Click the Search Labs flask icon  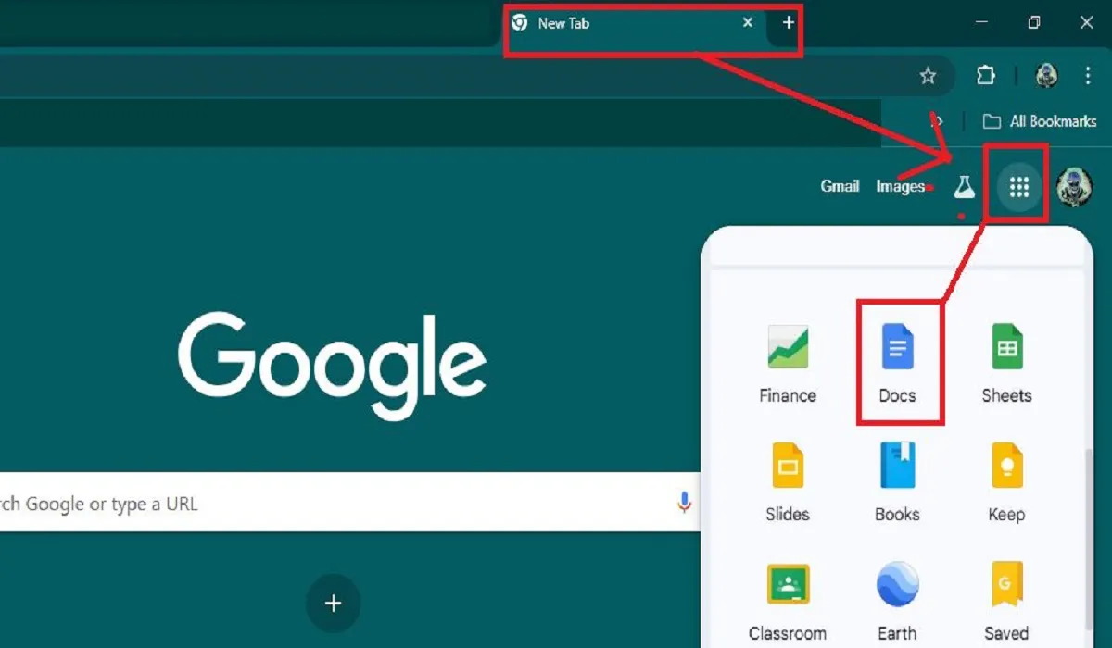pyautogui.click(x=965, y=187)
